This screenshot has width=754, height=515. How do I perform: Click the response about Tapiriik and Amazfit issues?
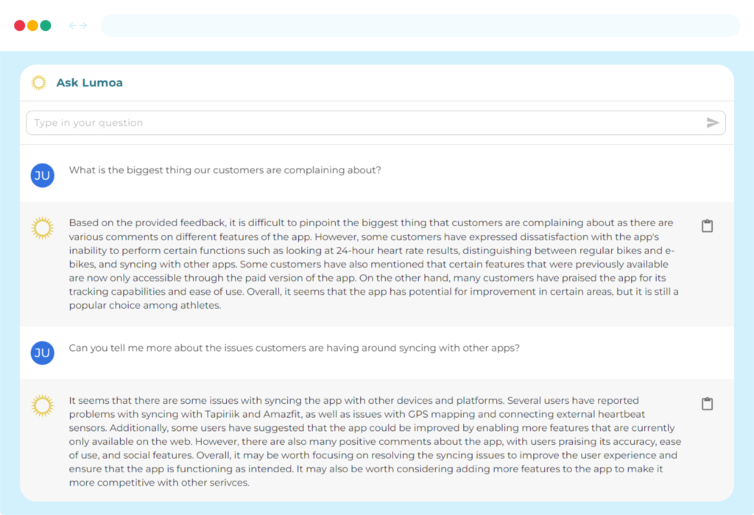tap(368, 441)
